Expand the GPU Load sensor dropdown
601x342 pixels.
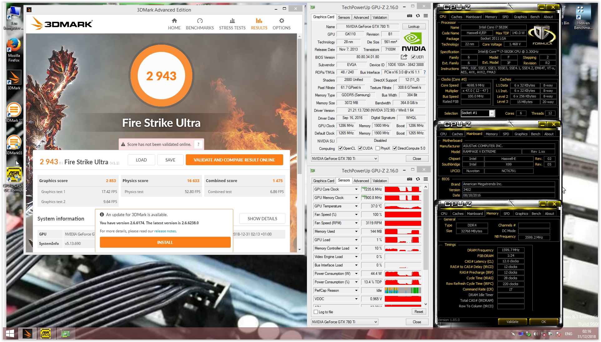[x=356, y=240]
